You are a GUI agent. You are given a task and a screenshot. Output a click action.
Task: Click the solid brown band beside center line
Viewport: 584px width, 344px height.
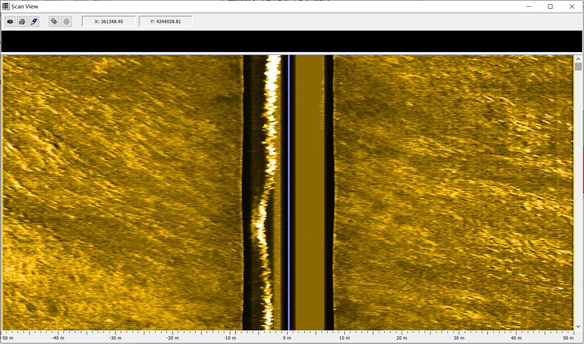(309, 184)
